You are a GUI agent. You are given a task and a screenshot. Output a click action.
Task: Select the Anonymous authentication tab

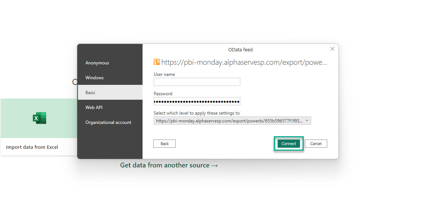(x=97, y=63)
